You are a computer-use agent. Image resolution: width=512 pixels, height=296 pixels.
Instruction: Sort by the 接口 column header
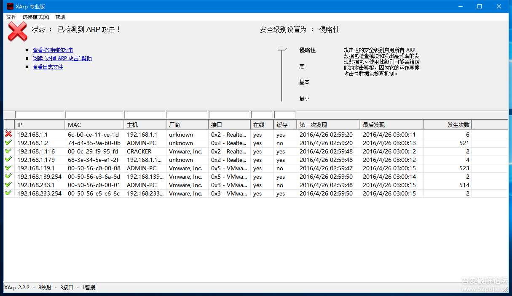[229, 125]
